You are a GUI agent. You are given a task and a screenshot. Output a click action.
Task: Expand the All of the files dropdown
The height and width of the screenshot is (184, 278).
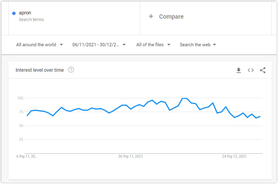[x=153, y=45]
